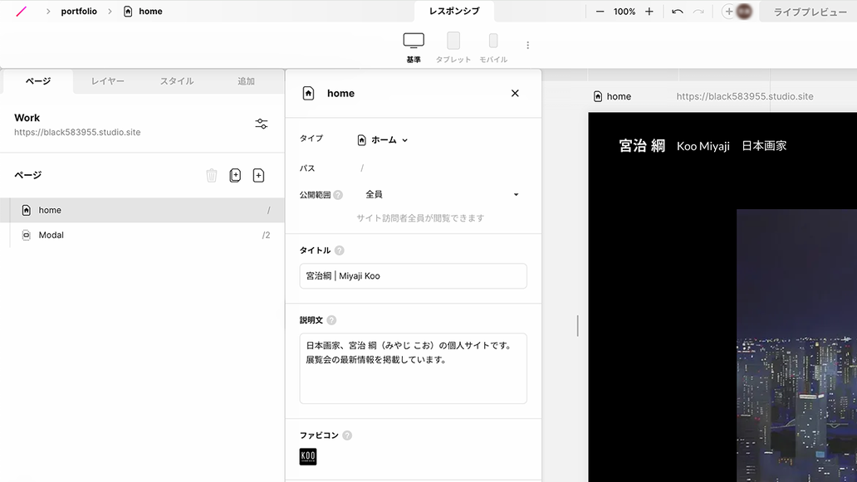This screenshot has width=857, height=482.
Task: Click the ライブプレビュー button
Action: [810, 12]
